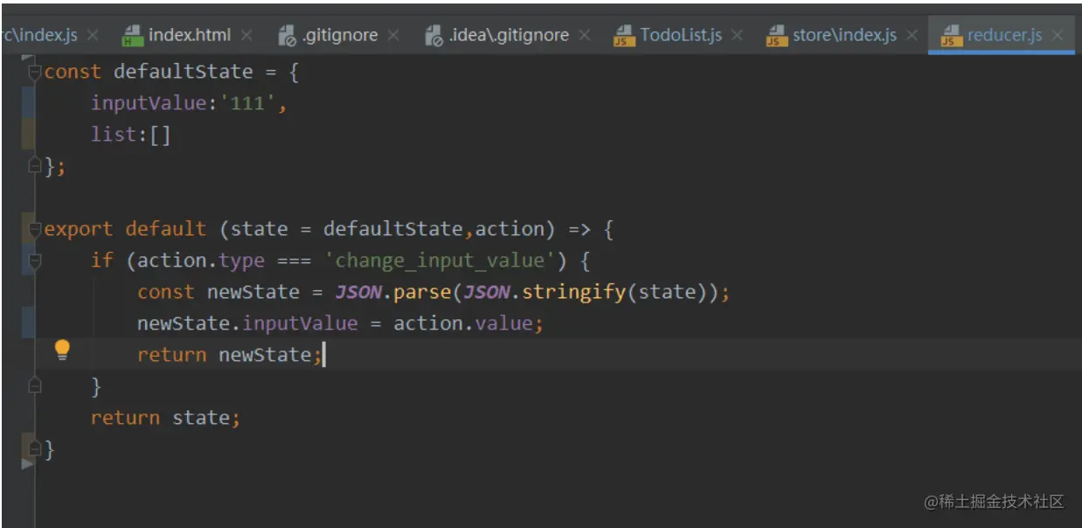Image resolution: width=1082 pixels, height=528 pixels.
Task: Switch to the index.html tab
Action: [189, 35]
